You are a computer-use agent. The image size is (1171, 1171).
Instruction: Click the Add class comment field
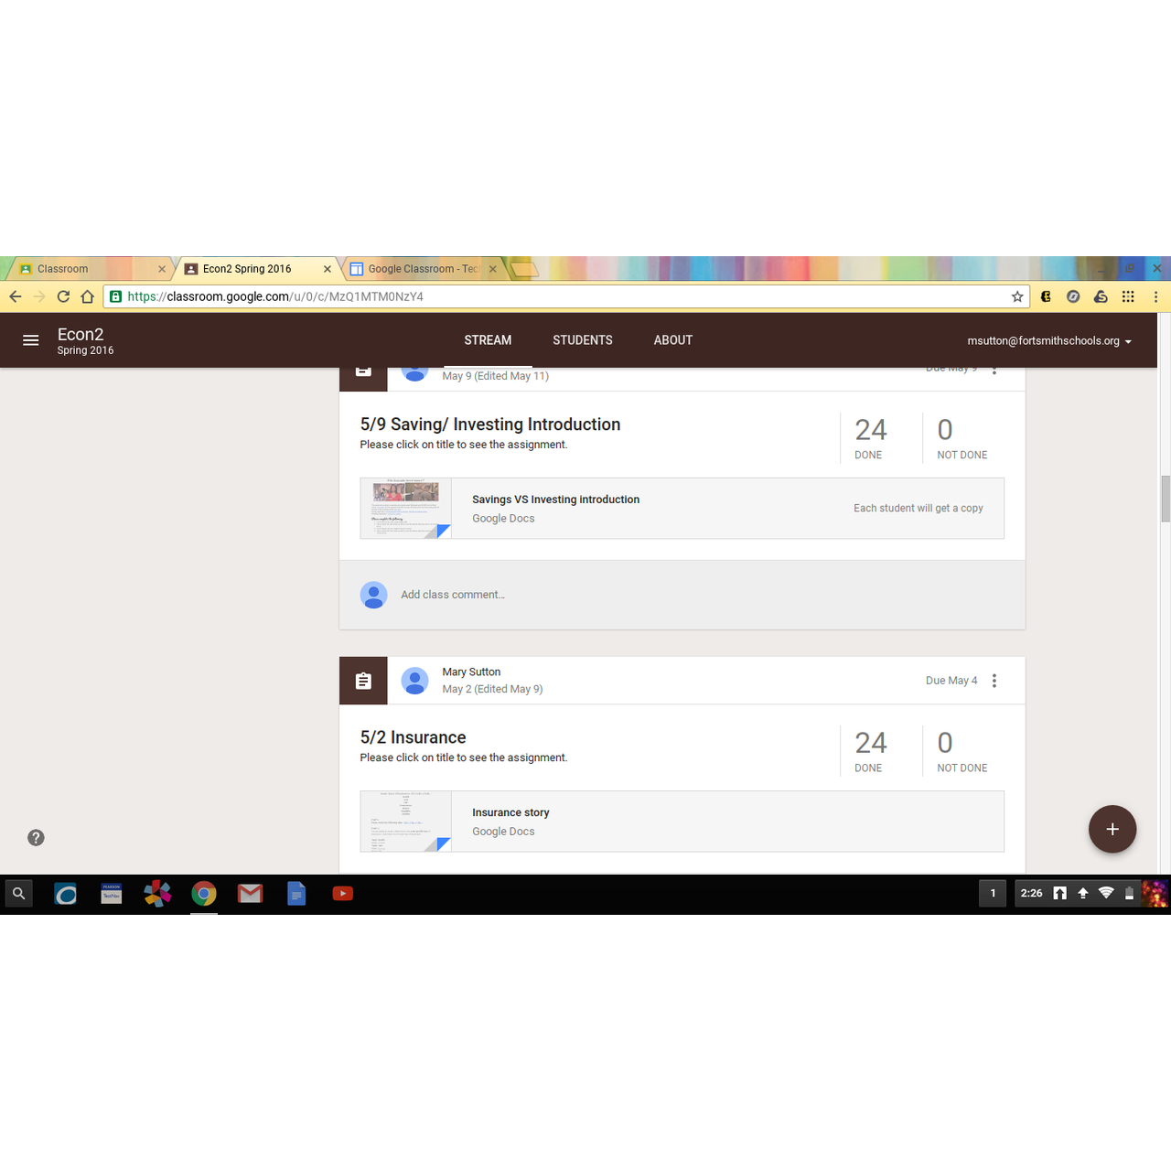[453, 595]
